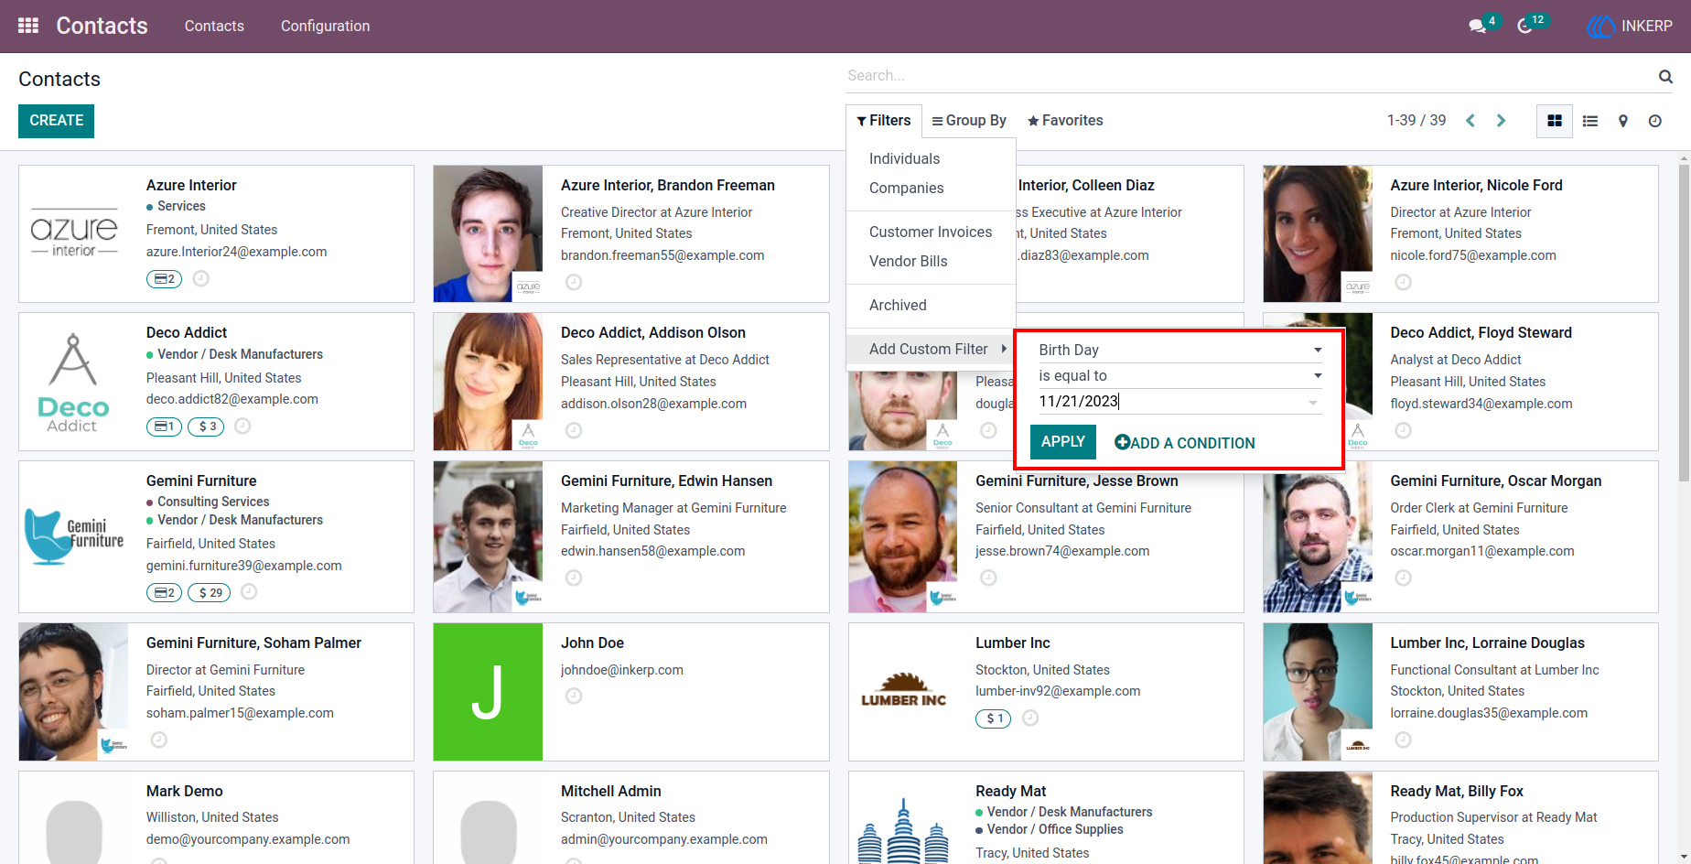The image size is (1691, 864).
Task: Focus the Search input field
Action: pos(1249,76)
